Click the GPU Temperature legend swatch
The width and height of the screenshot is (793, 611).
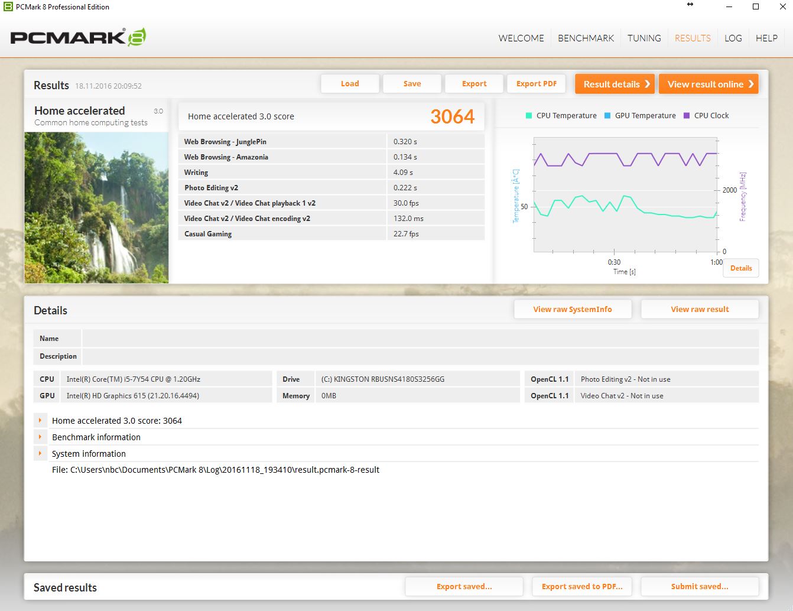click(x=607, y=116)
